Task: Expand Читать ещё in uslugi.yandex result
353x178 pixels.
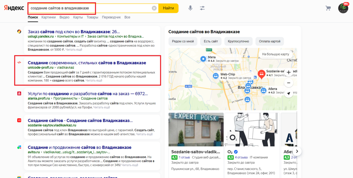Action: pyautogui.click(x=74, y=49)
